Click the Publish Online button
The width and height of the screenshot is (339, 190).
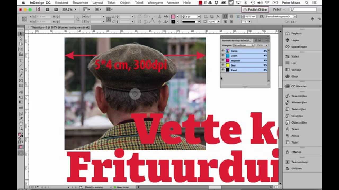[x=255, y=9]
